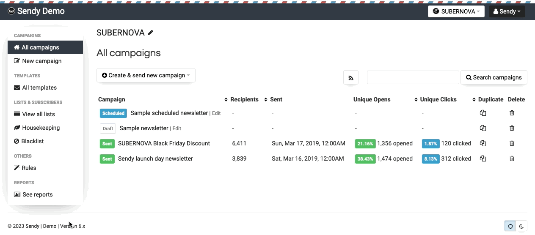Image resolution: width=535 pixels, height=235 pixels.
Task: Open Sample scheduled newsletter campaign link
Action: coord(169,113)
